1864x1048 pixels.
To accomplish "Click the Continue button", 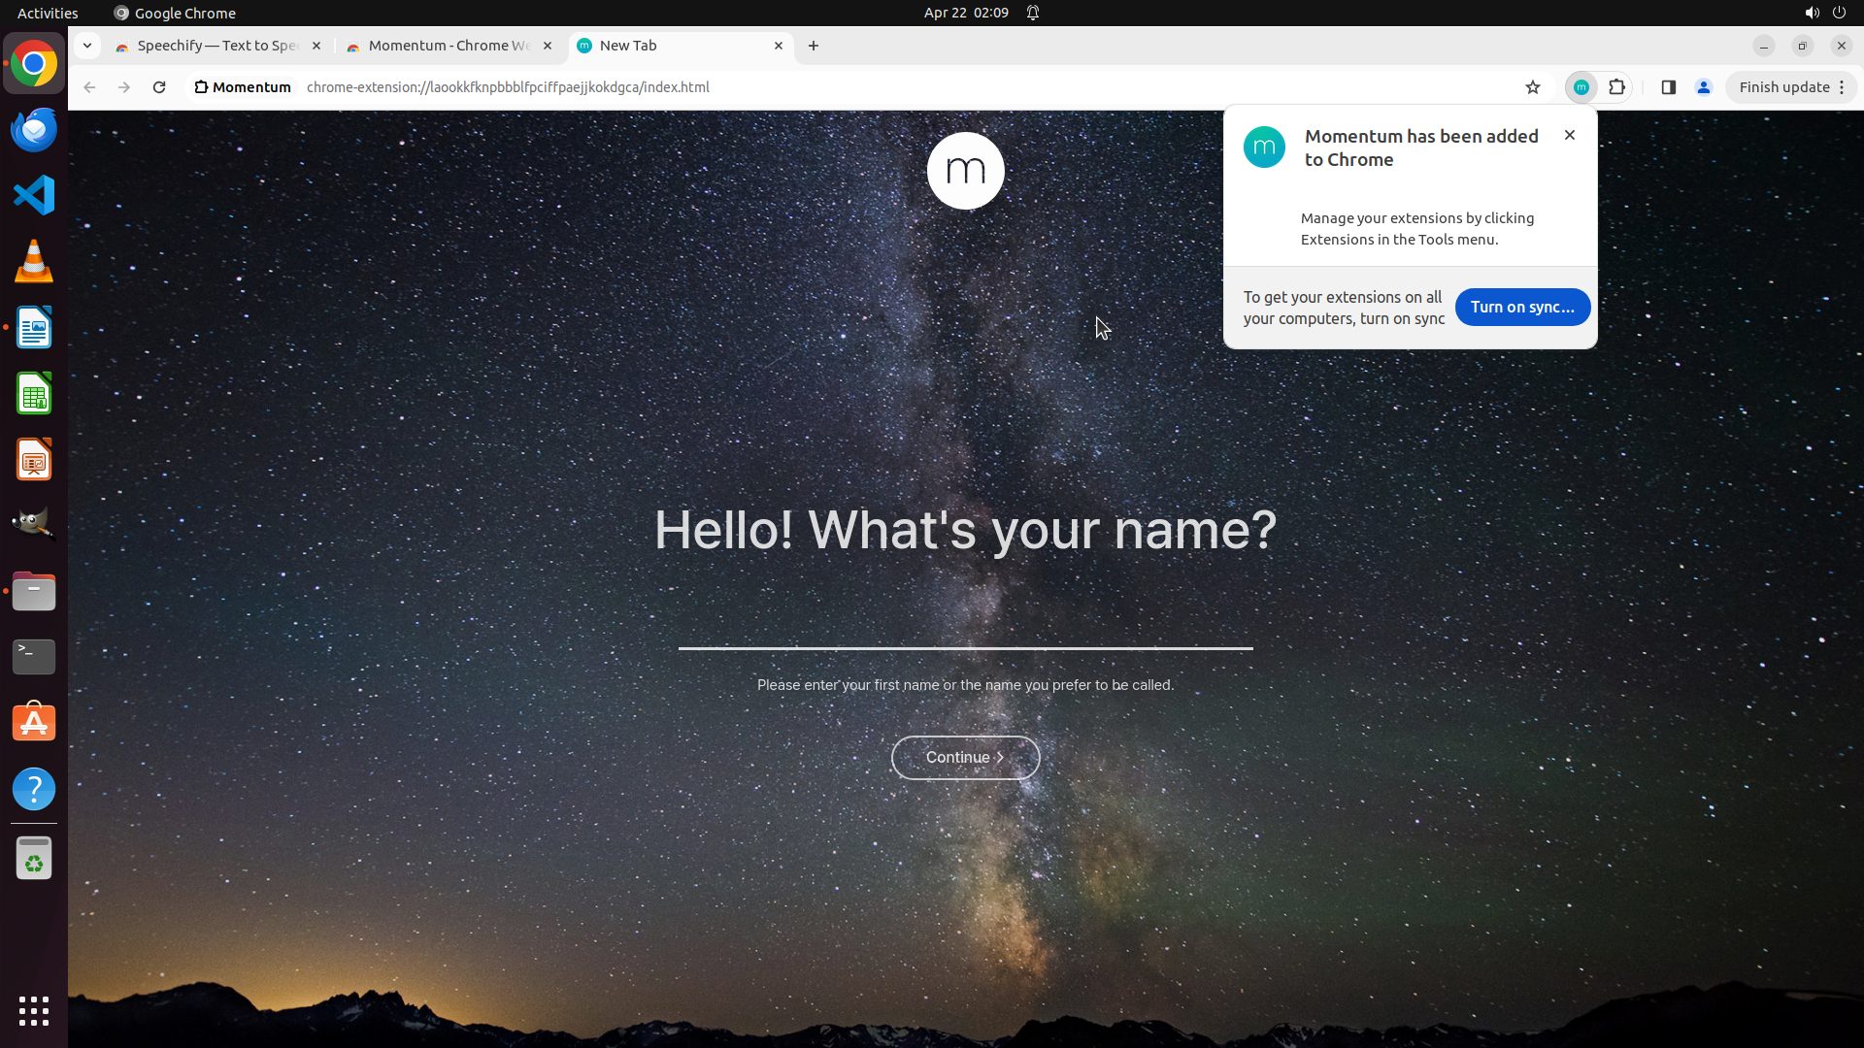I will 965,757.
